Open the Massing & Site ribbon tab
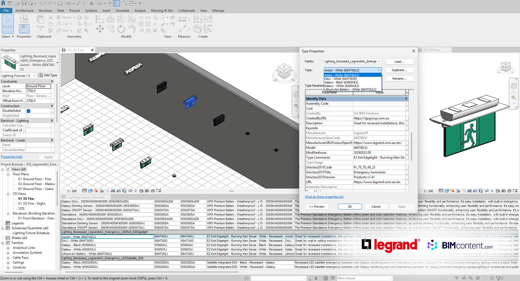The image size is (520, 281). 162,11
